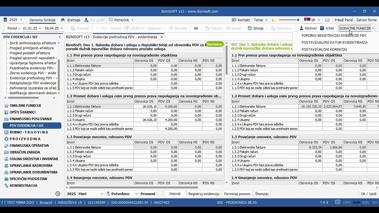
Task: Open the status bar chat icon
Action: tap(337, 202)
